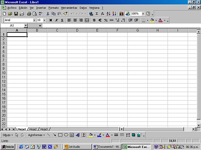Click the Edit Formula equals button

click(40, 26)
